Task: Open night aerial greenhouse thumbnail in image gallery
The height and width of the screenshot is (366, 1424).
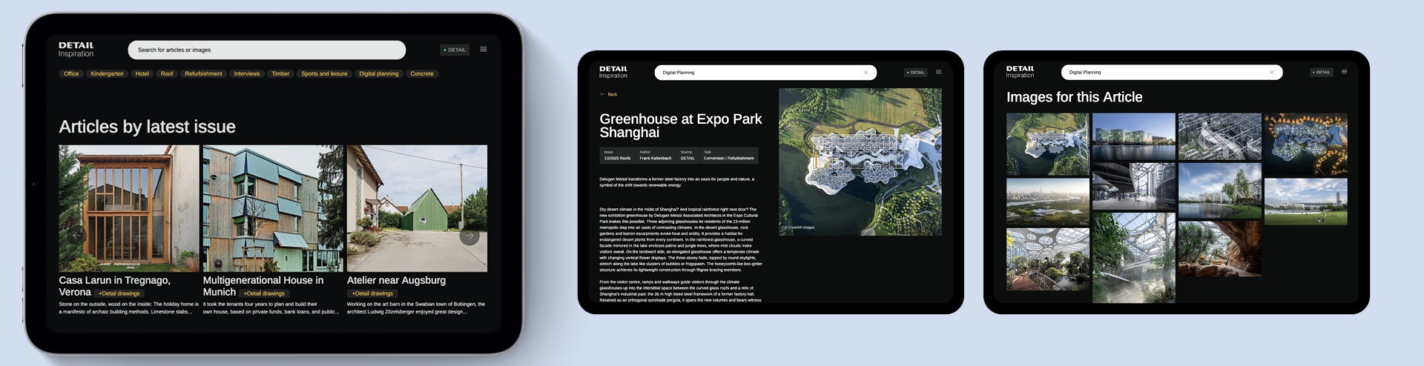Action: (1305, 144)
